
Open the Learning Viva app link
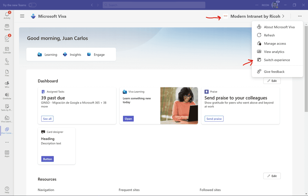coord(47,54)
